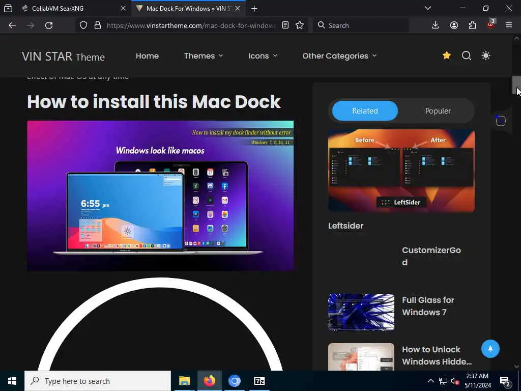The image size is (521, 391).
Task: Switch to the Populer tab in sidebar
Action: (x=438, y=110)
